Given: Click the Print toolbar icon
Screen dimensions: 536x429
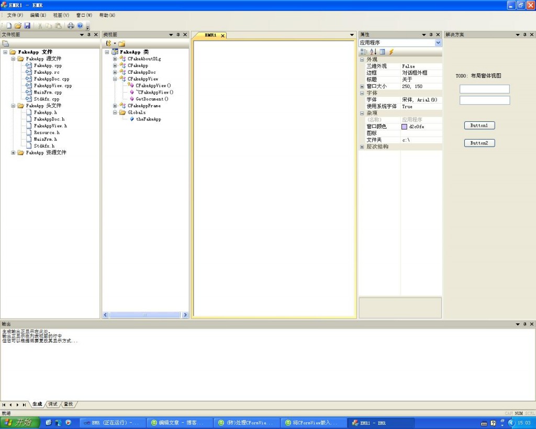Looking at the screenshot, I should pos(71,26).
